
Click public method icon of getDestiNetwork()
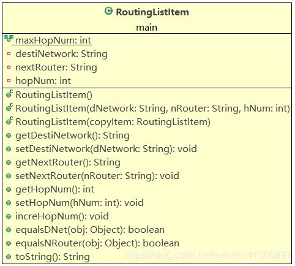pyautogui.click(x=9, y=135)
